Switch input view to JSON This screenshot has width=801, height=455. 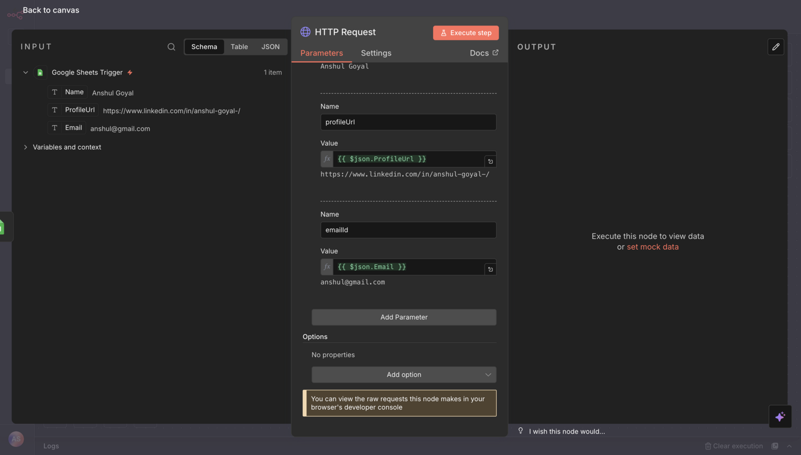click(x=270, y=47)
